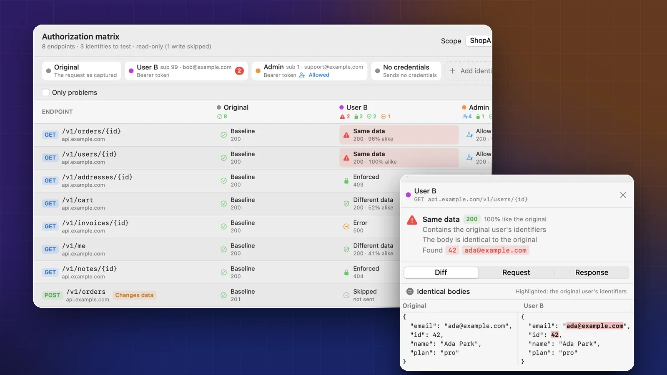Click the User B column header
The width and height of the screenshot is (667, 375).
[357, 107]
